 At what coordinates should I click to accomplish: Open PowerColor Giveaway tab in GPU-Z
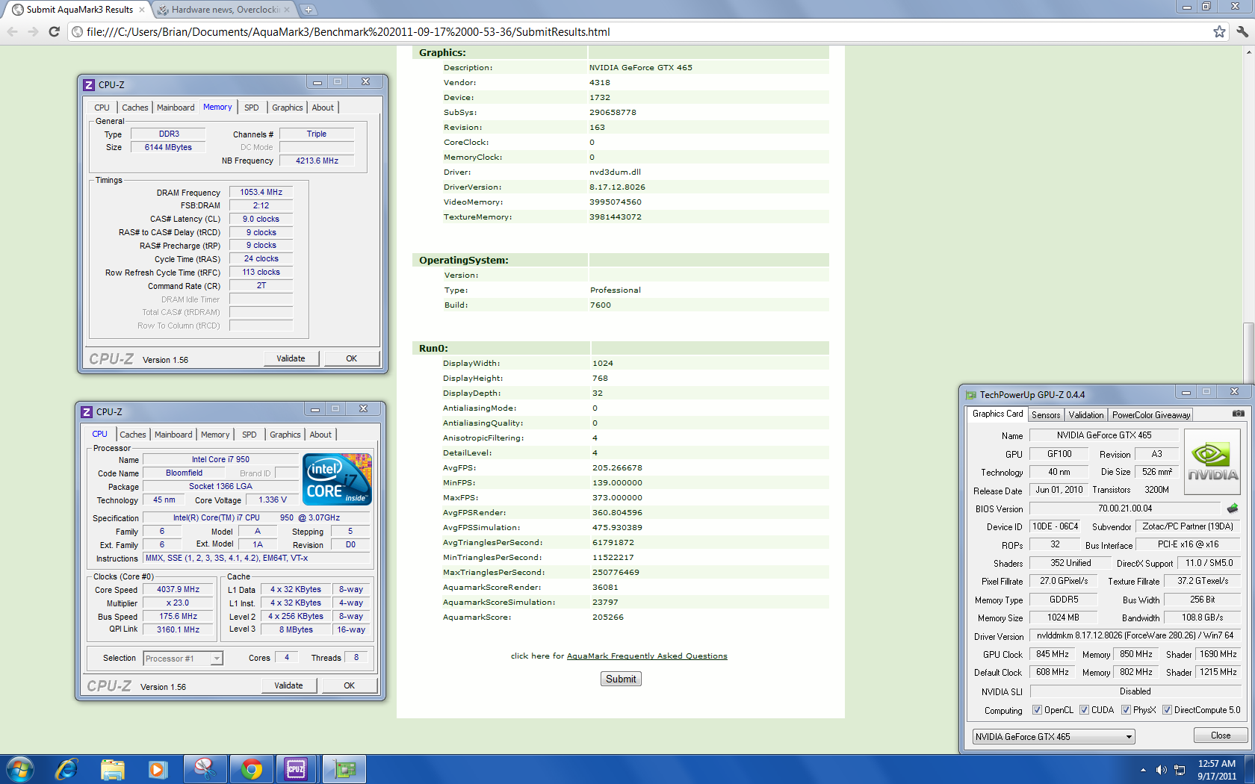pyautogui.click(x=1151, y=415)
